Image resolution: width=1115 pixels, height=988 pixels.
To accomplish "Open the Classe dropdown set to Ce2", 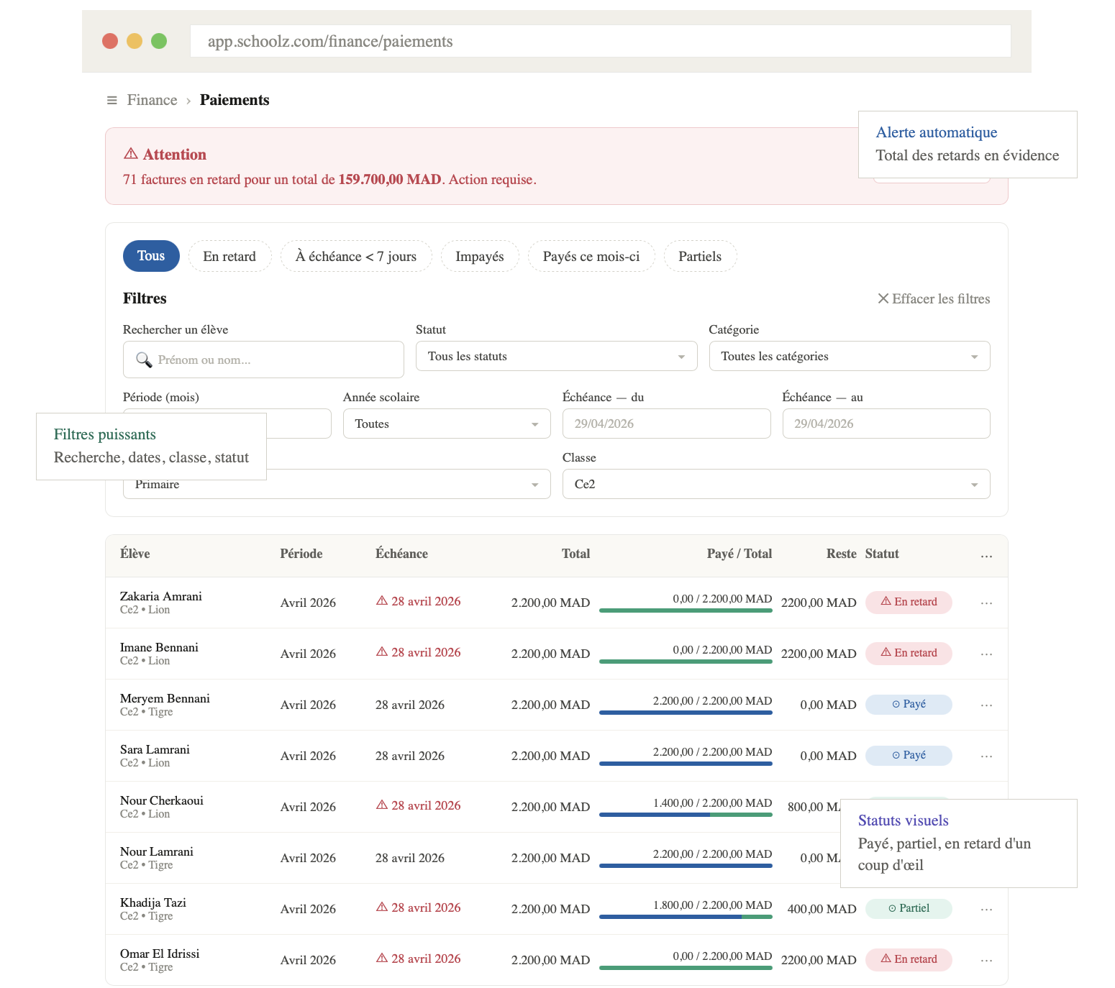I will [x=776, y=484].
